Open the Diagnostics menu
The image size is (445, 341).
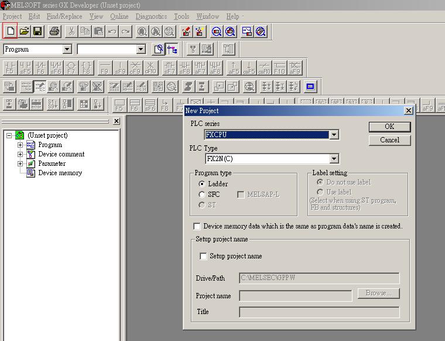tap(151, 16)
